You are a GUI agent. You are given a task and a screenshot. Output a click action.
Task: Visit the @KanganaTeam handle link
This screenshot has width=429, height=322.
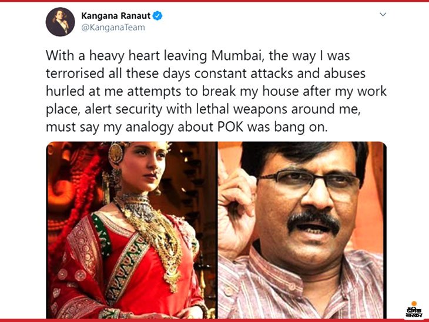pyautogui.click(x=113, y=28)
